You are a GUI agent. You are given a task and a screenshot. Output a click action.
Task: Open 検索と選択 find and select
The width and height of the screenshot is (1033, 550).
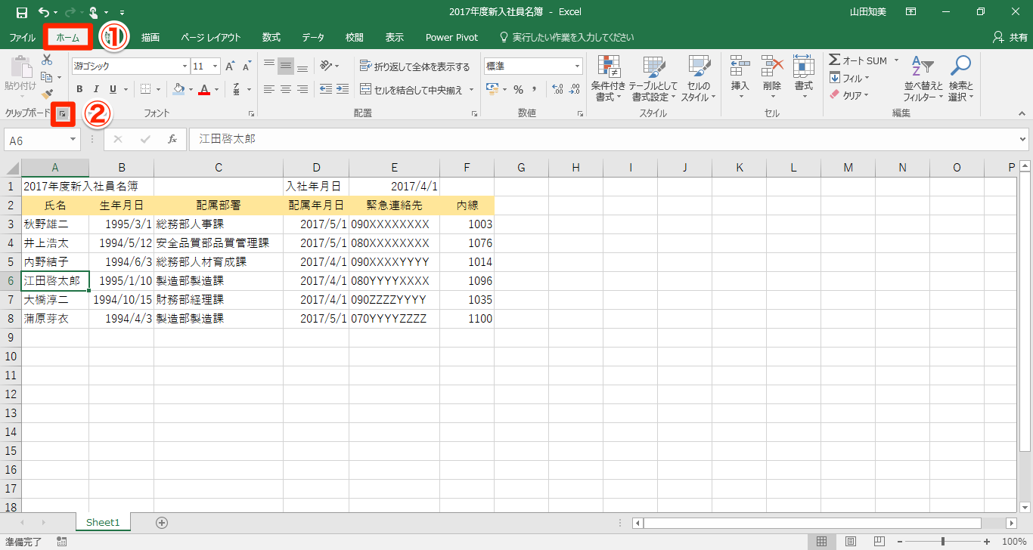coord(961,79)
